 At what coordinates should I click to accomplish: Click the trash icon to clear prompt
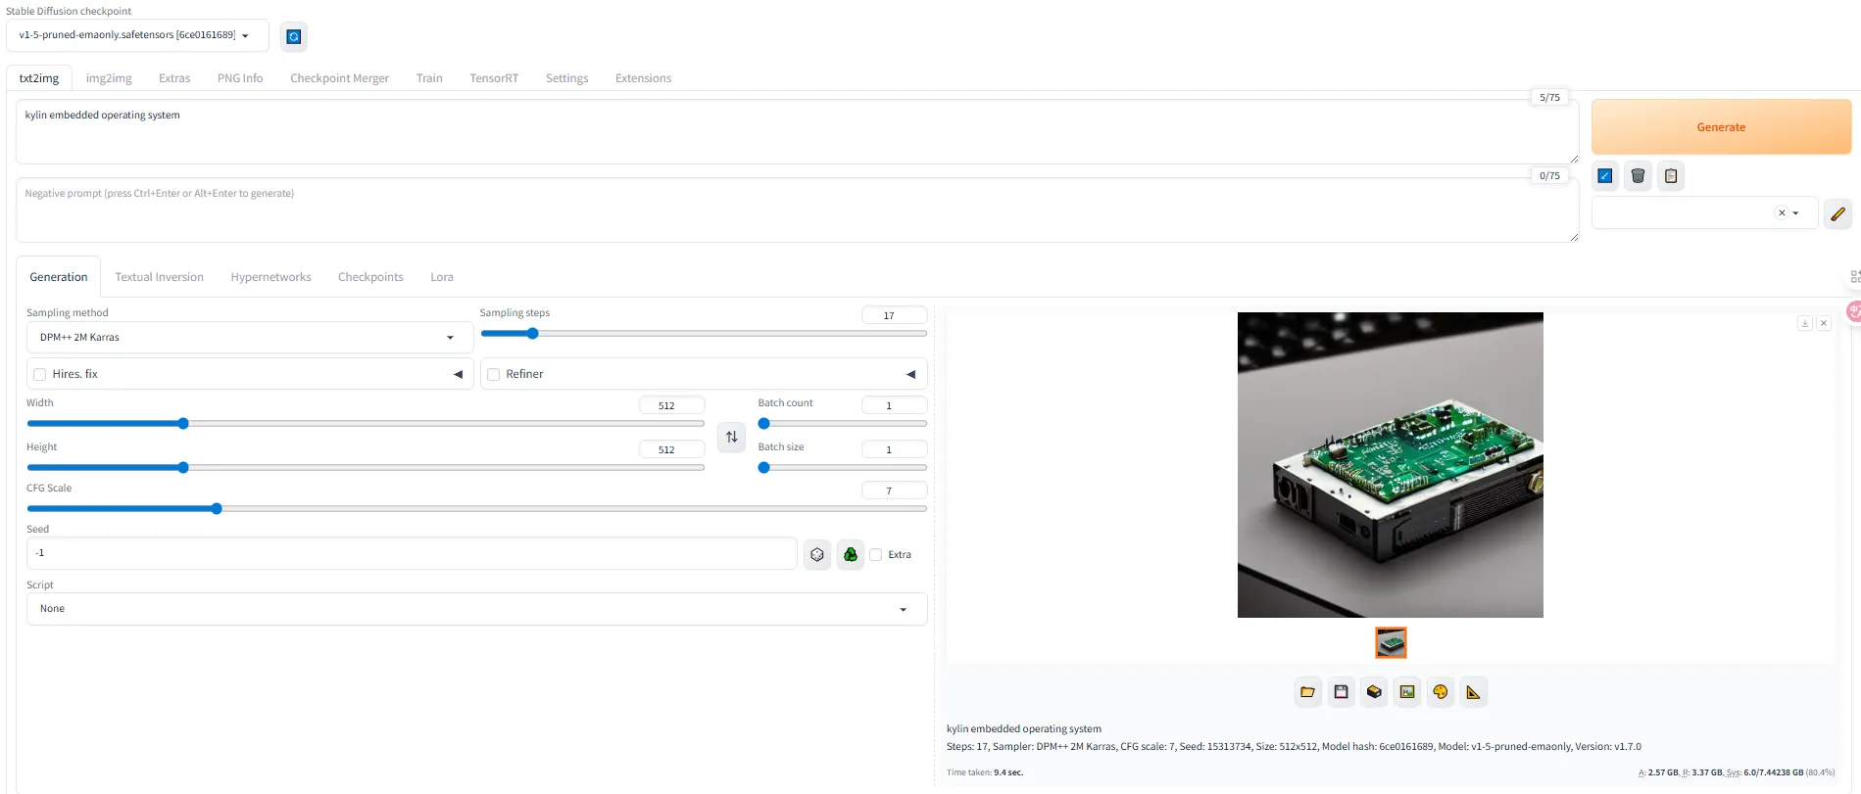(1638, 176)
